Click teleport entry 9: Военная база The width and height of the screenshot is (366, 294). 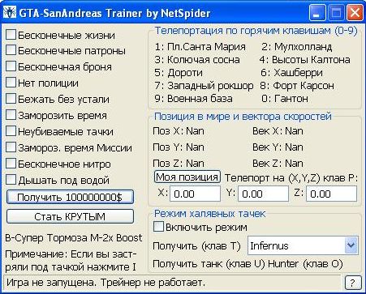pyautogui.click(x=193, y=99)
